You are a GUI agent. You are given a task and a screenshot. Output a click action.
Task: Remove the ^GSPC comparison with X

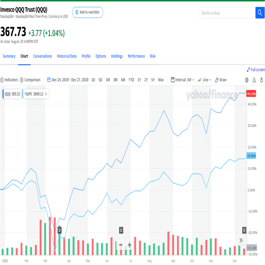[x=46, y=94]
